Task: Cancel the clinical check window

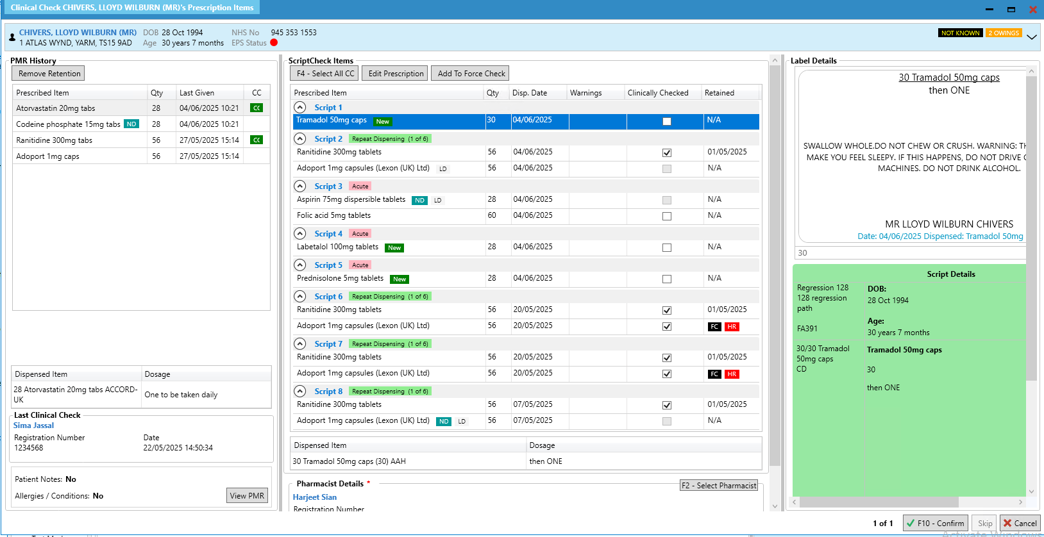Action: point(1020,523)
